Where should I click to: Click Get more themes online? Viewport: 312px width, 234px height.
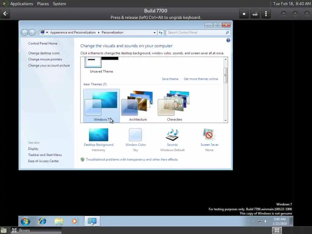201,79
